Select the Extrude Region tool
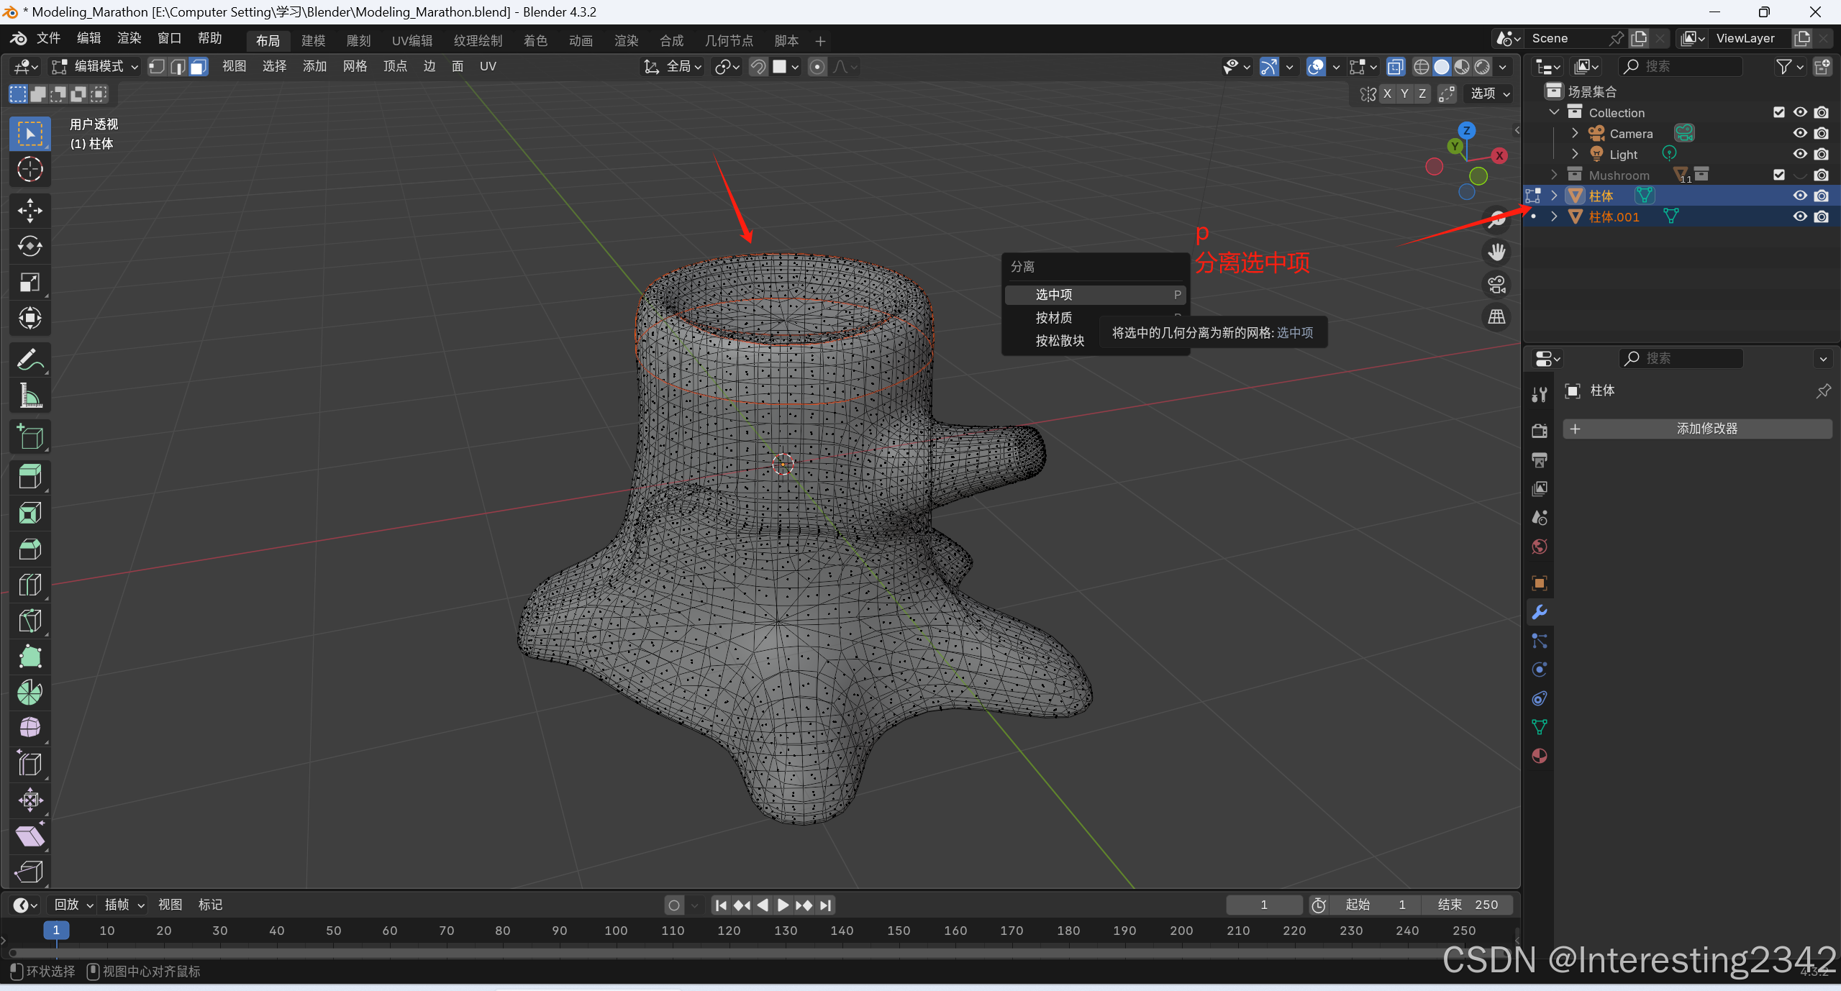This screenshot has width=1841, height=991. point(29,476)
